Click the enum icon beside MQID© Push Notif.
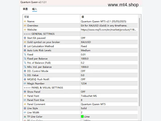Viewport: 161px width, 121px height. pos(25,79)
